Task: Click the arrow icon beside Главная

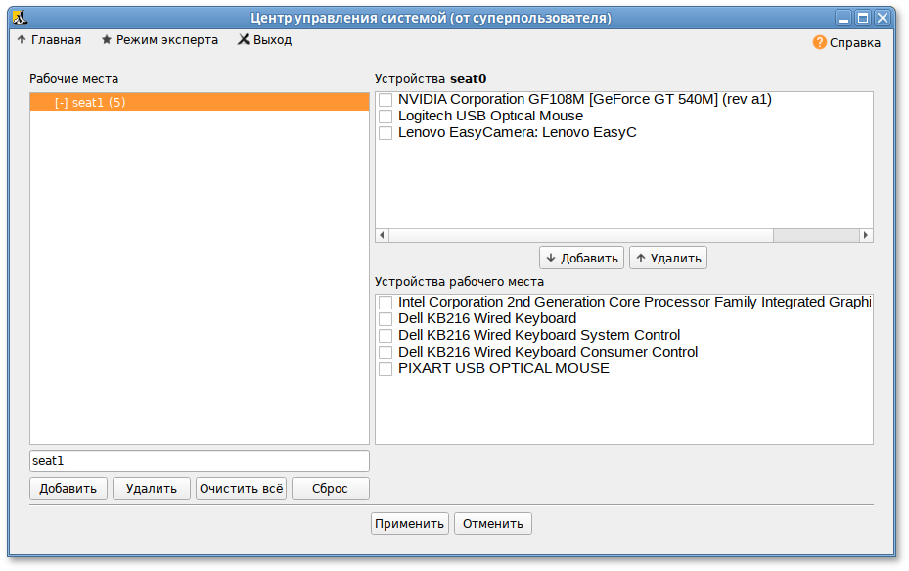Action: pyautogui.click(x=22, y=40)
